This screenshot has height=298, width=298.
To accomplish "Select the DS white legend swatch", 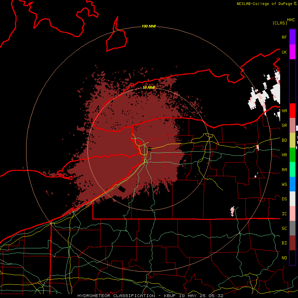I will click(292, 199).
